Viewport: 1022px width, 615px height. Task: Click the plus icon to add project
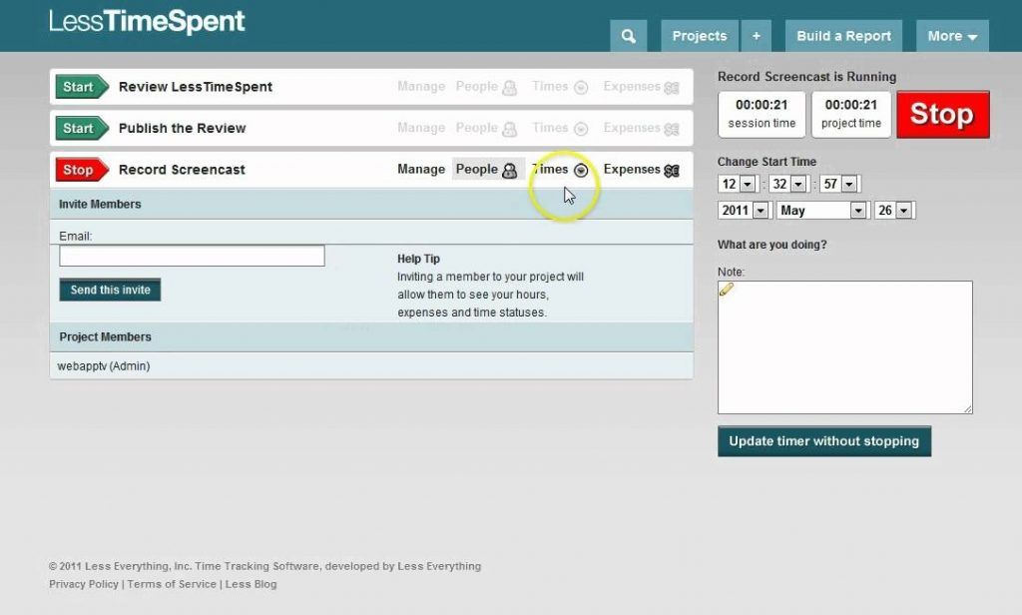(756, 36)
